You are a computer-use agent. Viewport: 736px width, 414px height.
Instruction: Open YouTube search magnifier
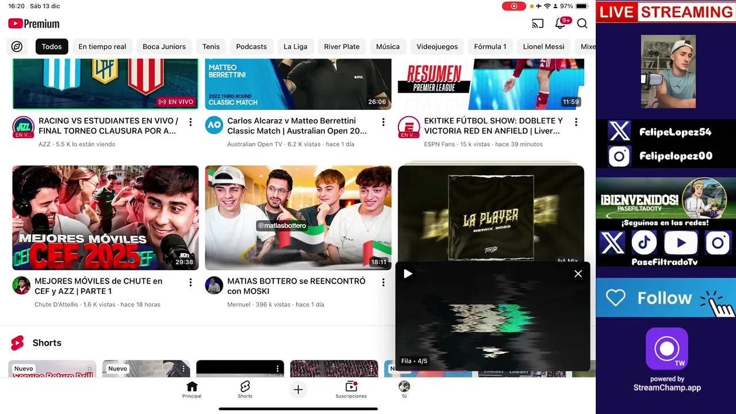(x=582, y=24)
